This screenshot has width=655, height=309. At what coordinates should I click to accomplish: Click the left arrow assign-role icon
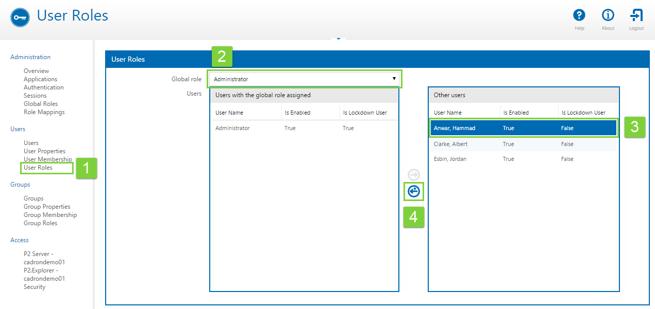[x=414, y=192]
